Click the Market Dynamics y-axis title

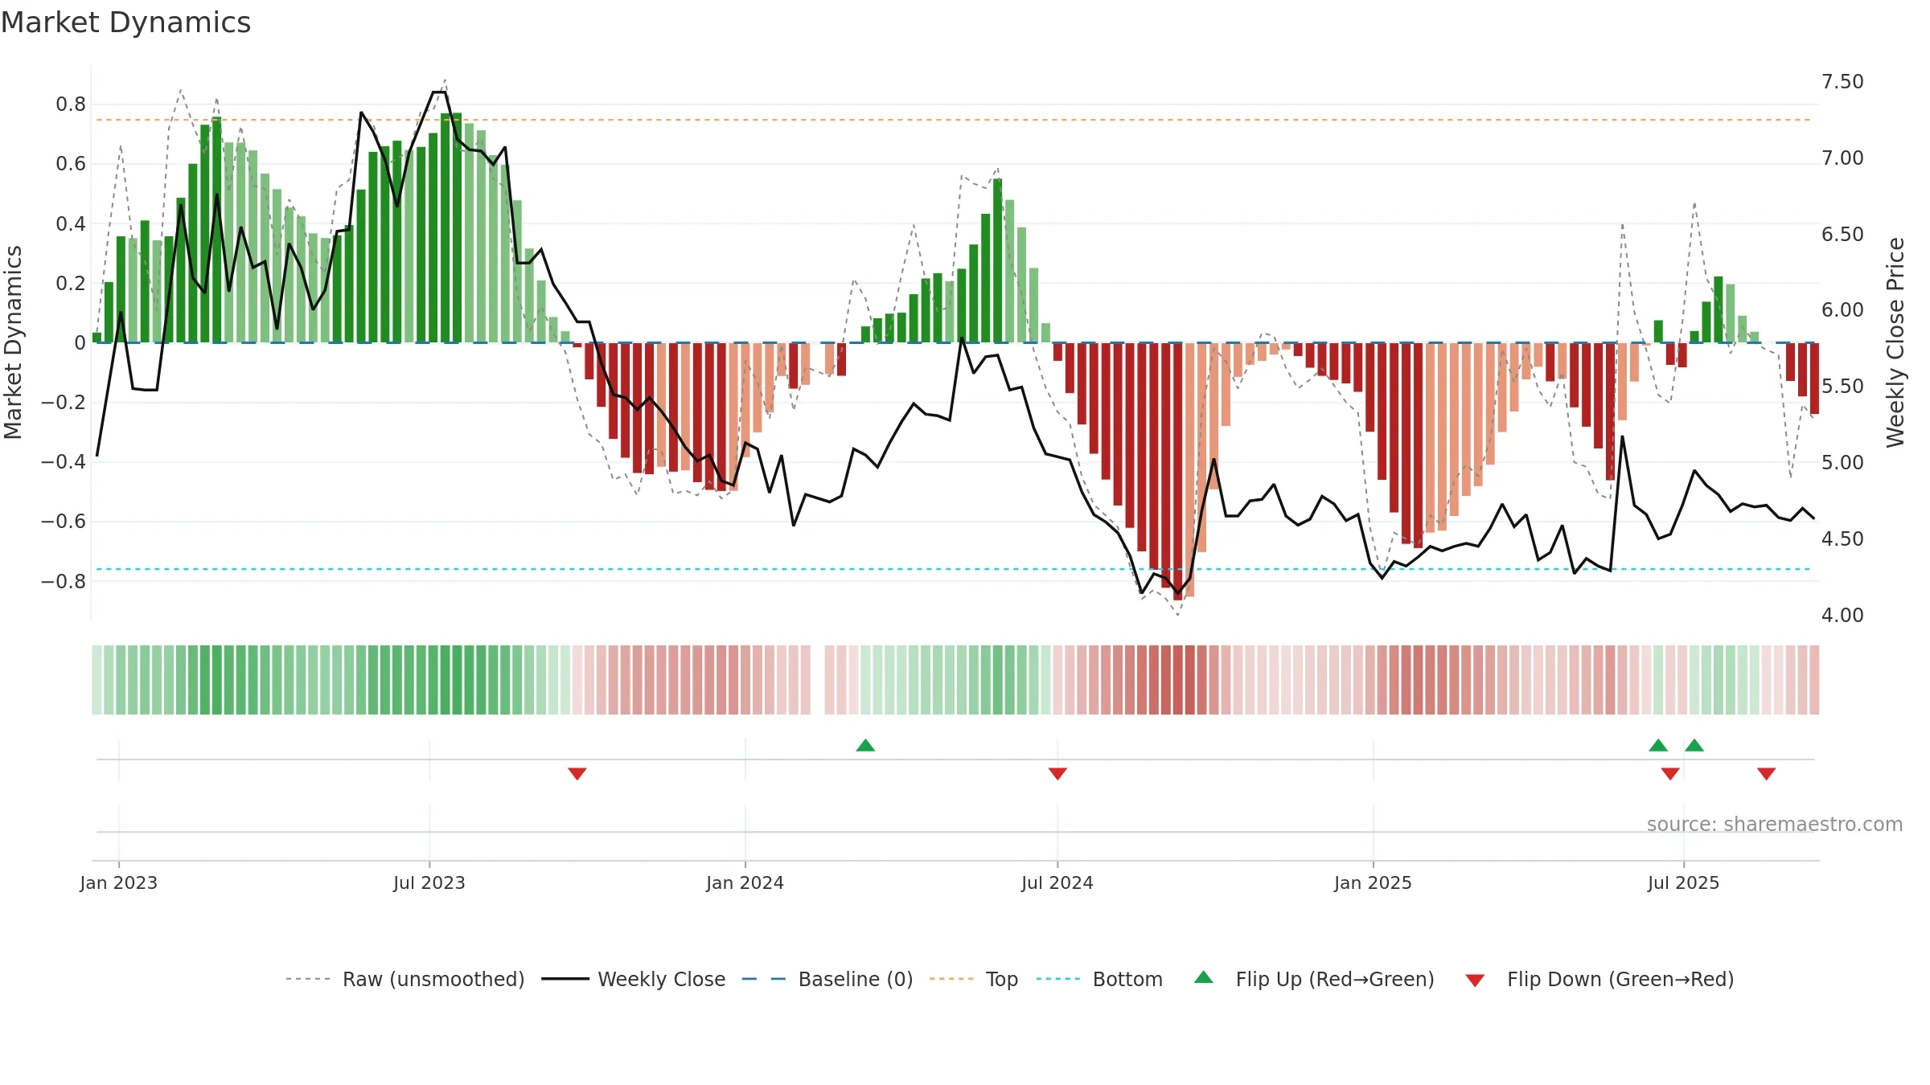click(x=13, y=342)
